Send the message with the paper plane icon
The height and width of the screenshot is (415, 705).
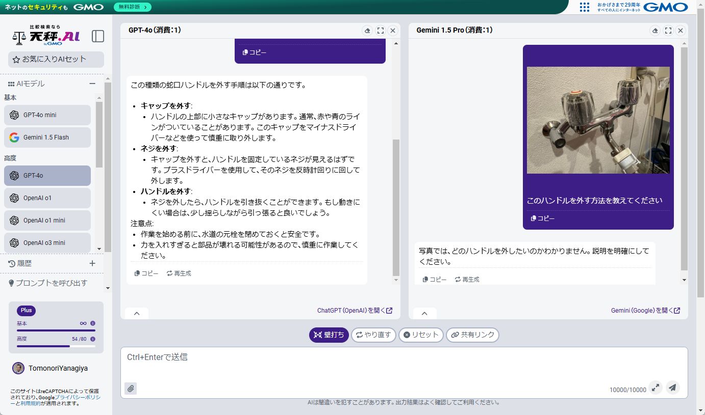(672, 388)
